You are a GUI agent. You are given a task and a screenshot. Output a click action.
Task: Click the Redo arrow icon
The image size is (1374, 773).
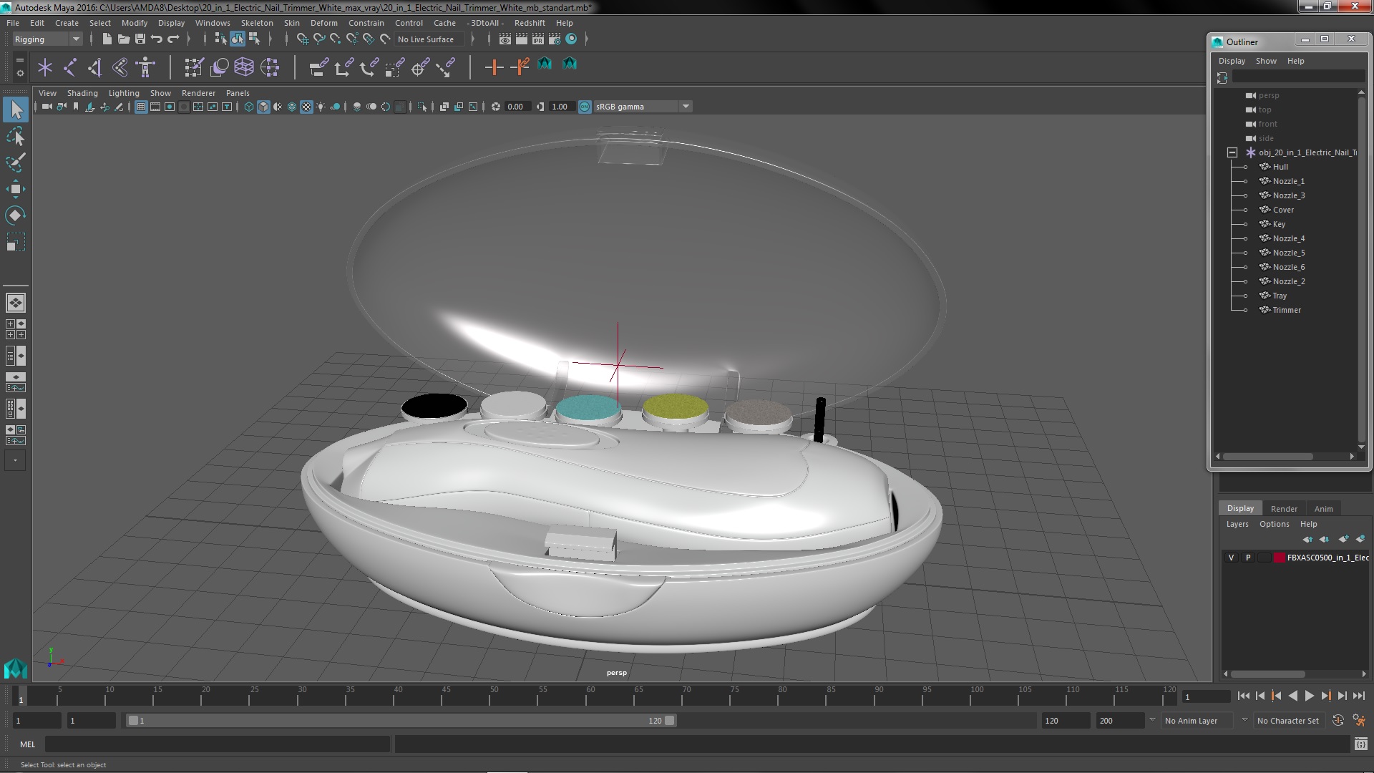coord(173,39)
